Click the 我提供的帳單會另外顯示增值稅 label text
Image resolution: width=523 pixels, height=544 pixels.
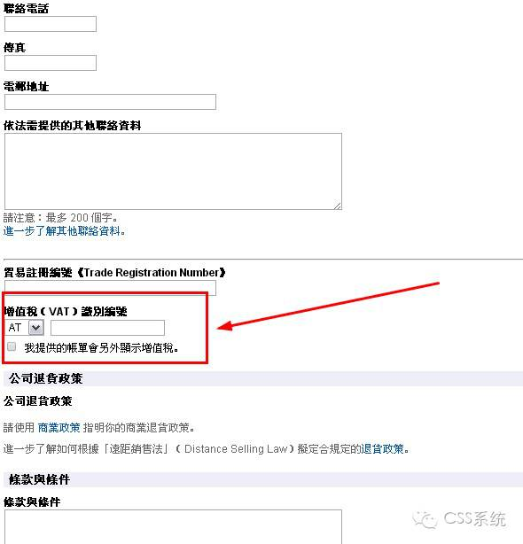tap(101, 347)
